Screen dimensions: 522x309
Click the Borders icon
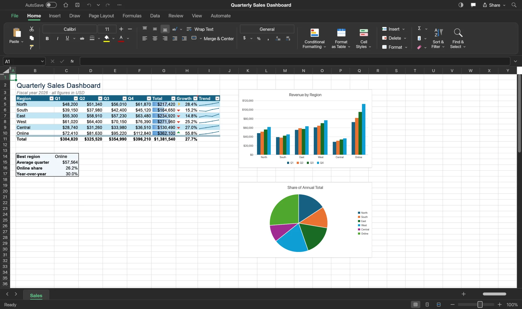(x=92, y=38)
